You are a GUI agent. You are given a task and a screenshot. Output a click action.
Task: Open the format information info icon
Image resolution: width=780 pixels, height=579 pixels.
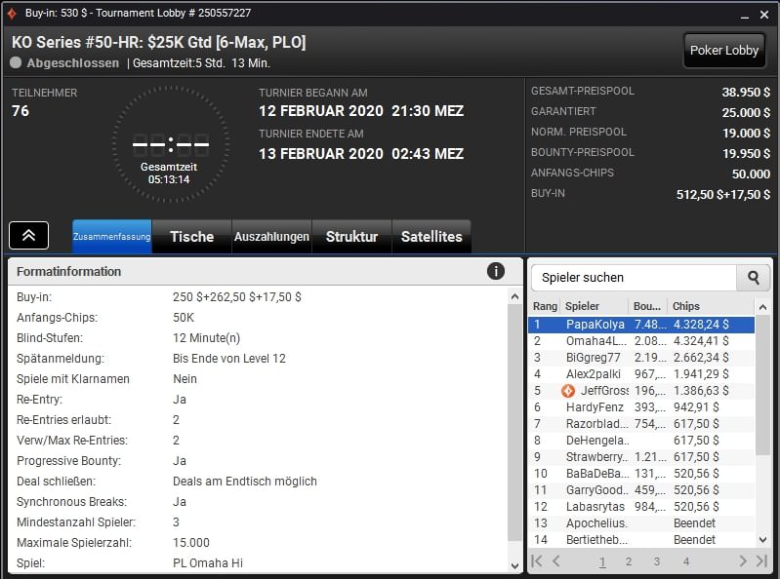click(496, 271)
